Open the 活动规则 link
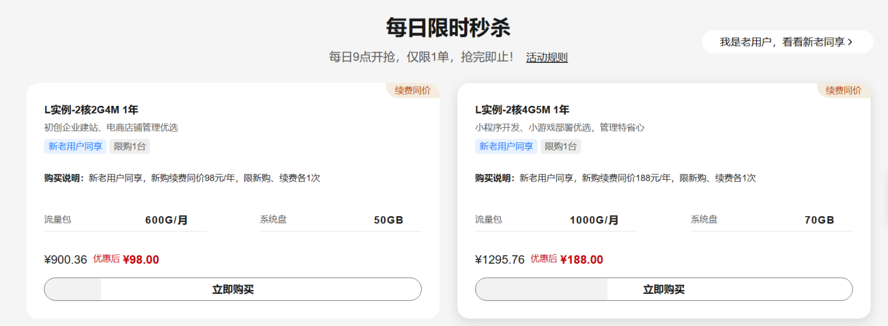Image resolution: width=888 pixels, height=326 pixels. coord(547,57)
